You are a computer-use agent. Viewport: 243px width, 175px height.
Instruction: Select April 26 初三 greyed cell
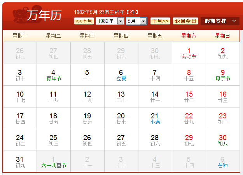pos(20,53)
